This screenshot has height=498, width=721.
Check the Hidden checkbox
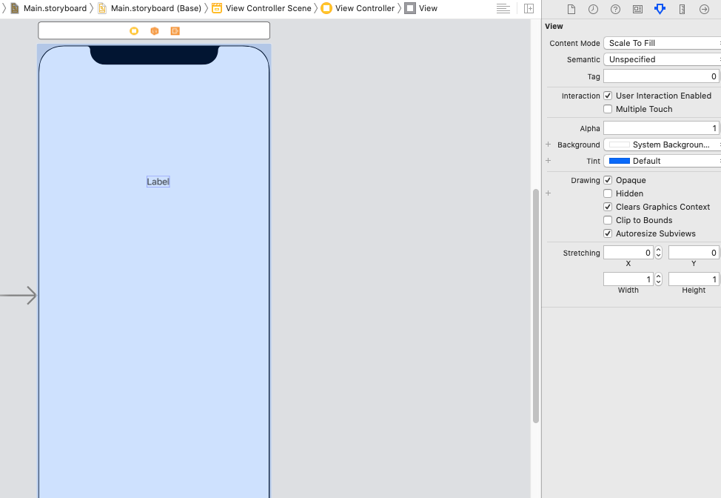[x=608, y=193]
